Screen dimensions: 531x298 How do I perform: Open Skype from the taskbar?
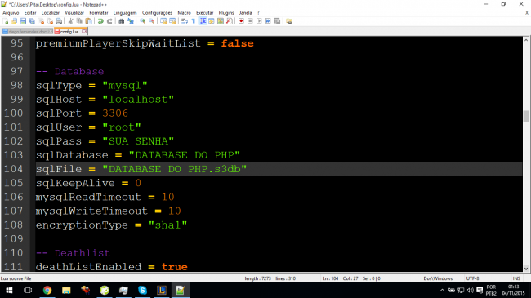pos(143,290)
